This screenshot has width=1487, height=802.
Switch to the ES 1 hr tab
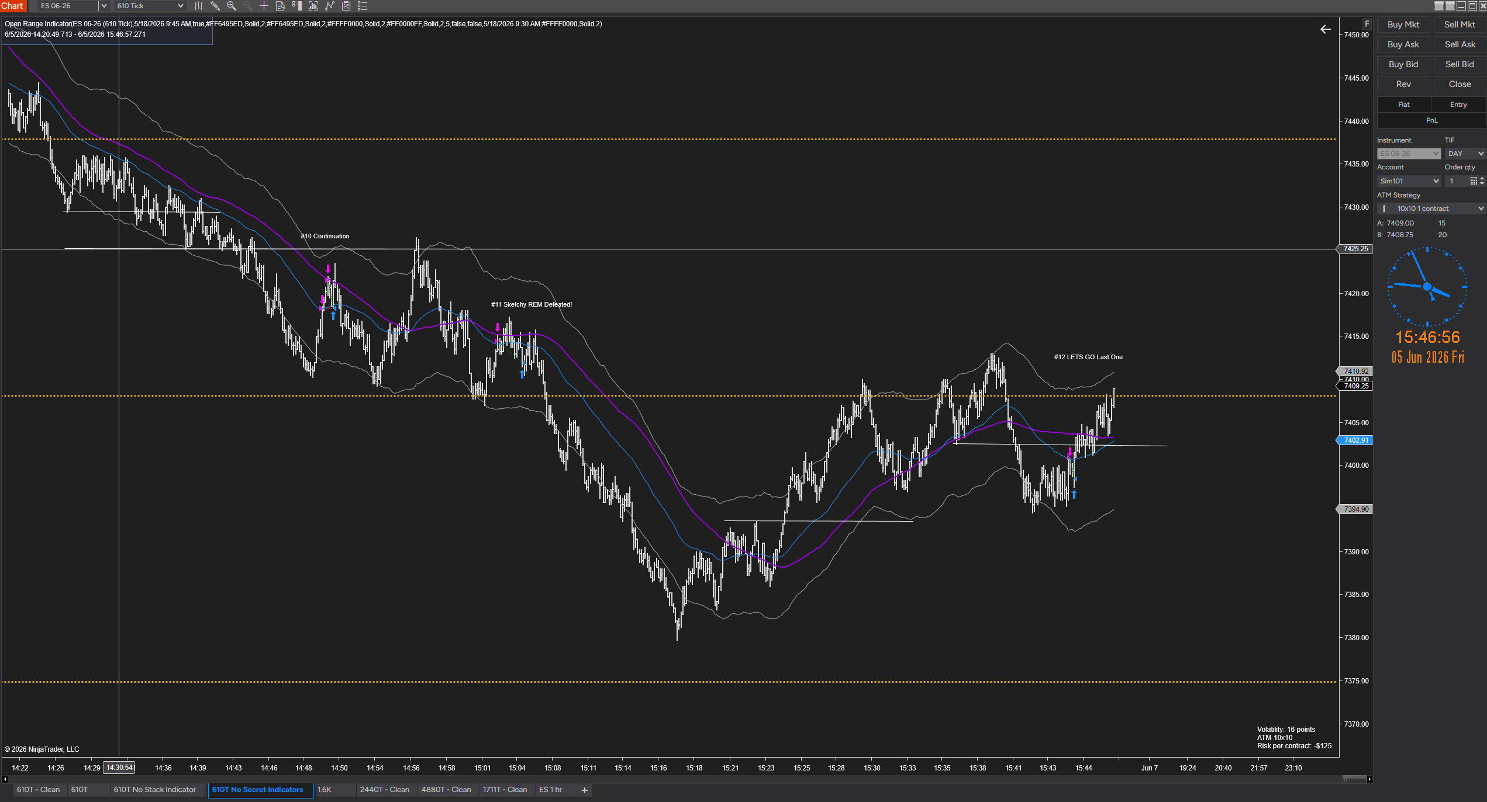tap(550, 790)
